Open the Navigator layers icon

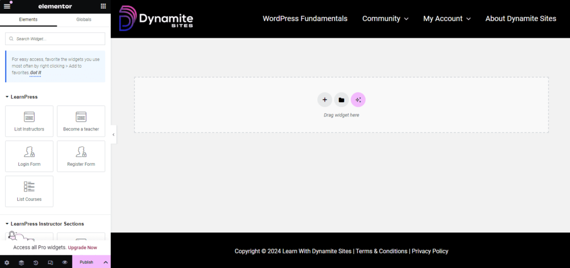click(x=21, y=262)
